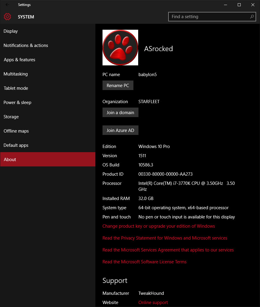Click the Join Azure AD button
The height and width of the screenshot is (307, 260).
(120, 130)
